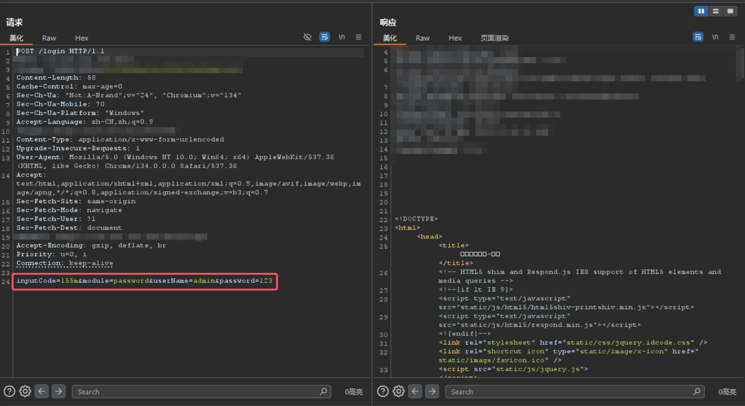Click the response 0高亮 match counter
The height and width of the screenshot is (406, 745).
click(727, 392)
